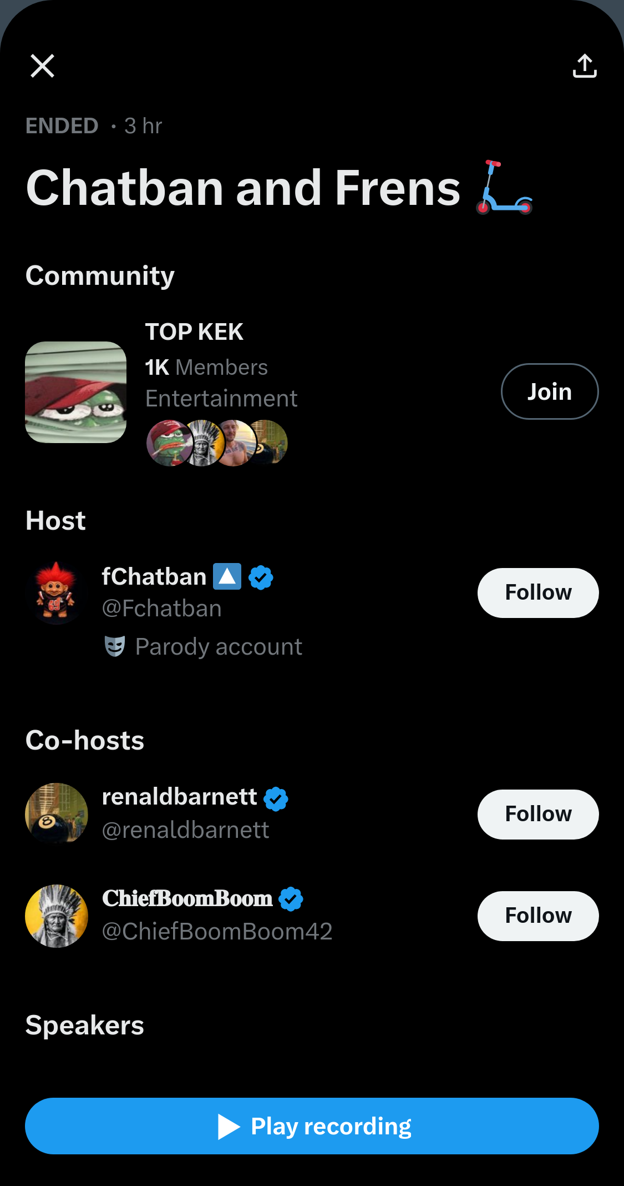Open renaldbarnett's 8-ball avatar
The height and width of the screenshot is (1186, 624).
pyautogui.click(x=56, y=814)
